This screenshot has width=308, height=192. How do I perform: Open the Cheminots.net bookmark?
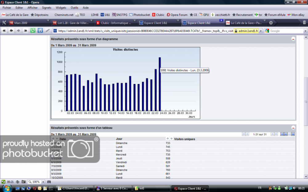coord(64,15)
